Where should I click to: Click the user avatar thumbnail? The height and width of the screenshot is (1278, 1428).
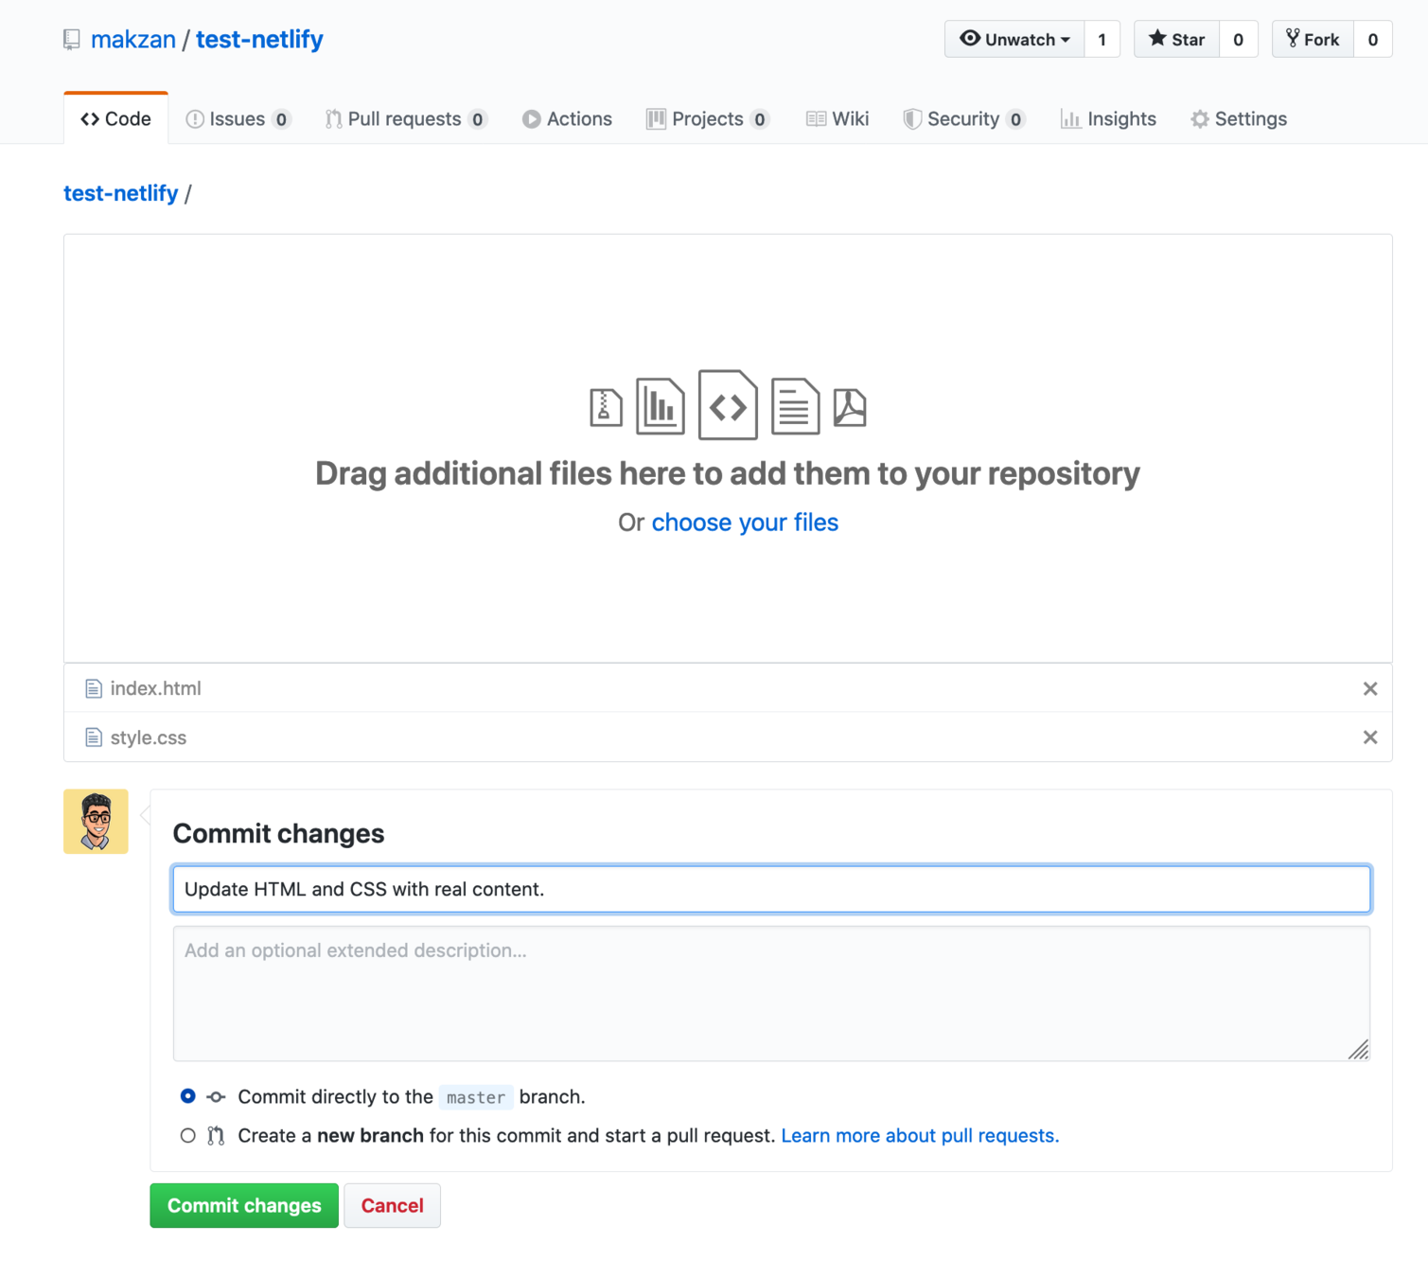(x=96, y=822)
